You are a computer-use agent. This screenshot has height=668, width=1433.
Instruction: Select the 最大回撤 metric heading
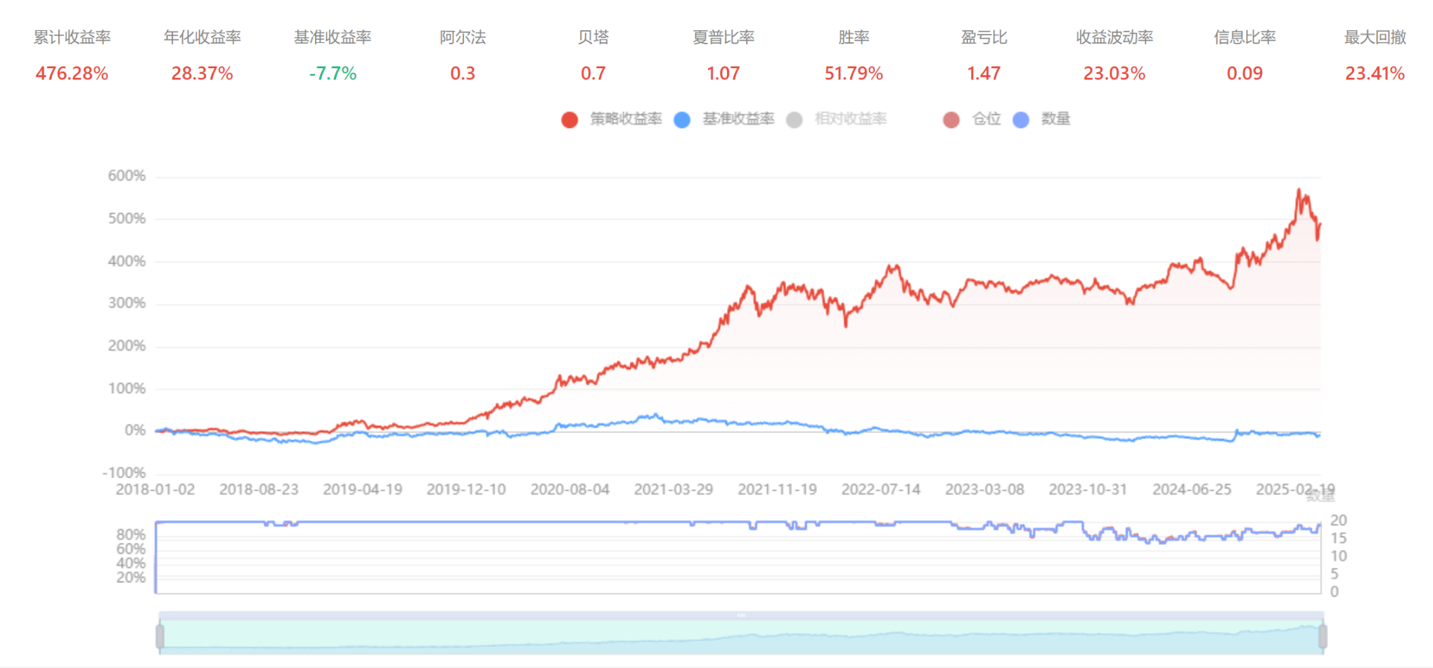pyautogui.click(x=1375, y=37)
